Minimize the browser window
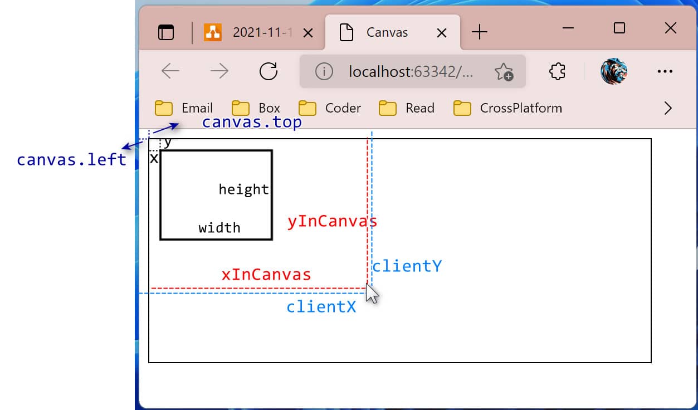Viewport: 698px width, 410px height. pos(568,28)
